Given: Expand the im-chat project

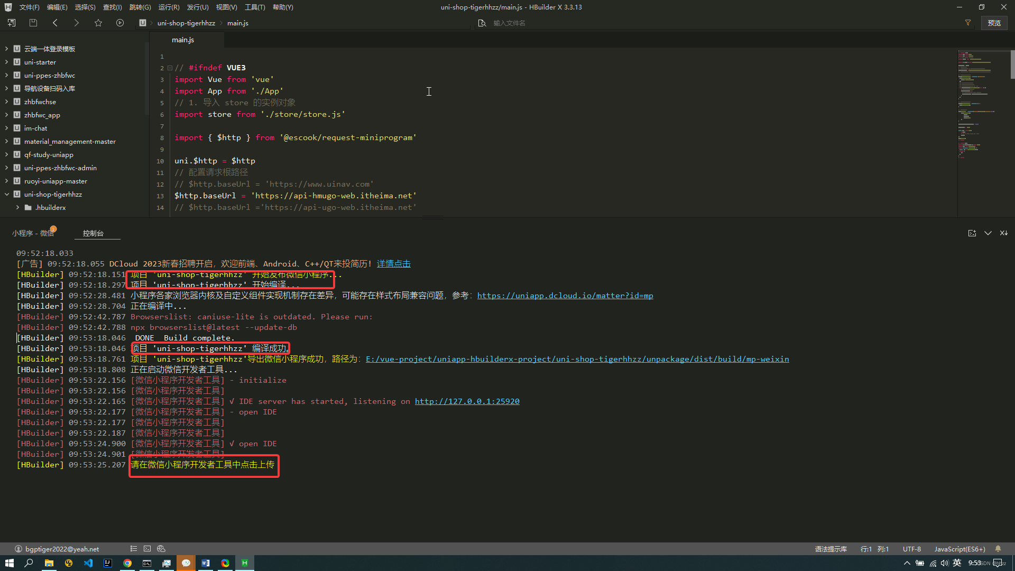Looking at the screenshot, I should [x=7, y=128].
